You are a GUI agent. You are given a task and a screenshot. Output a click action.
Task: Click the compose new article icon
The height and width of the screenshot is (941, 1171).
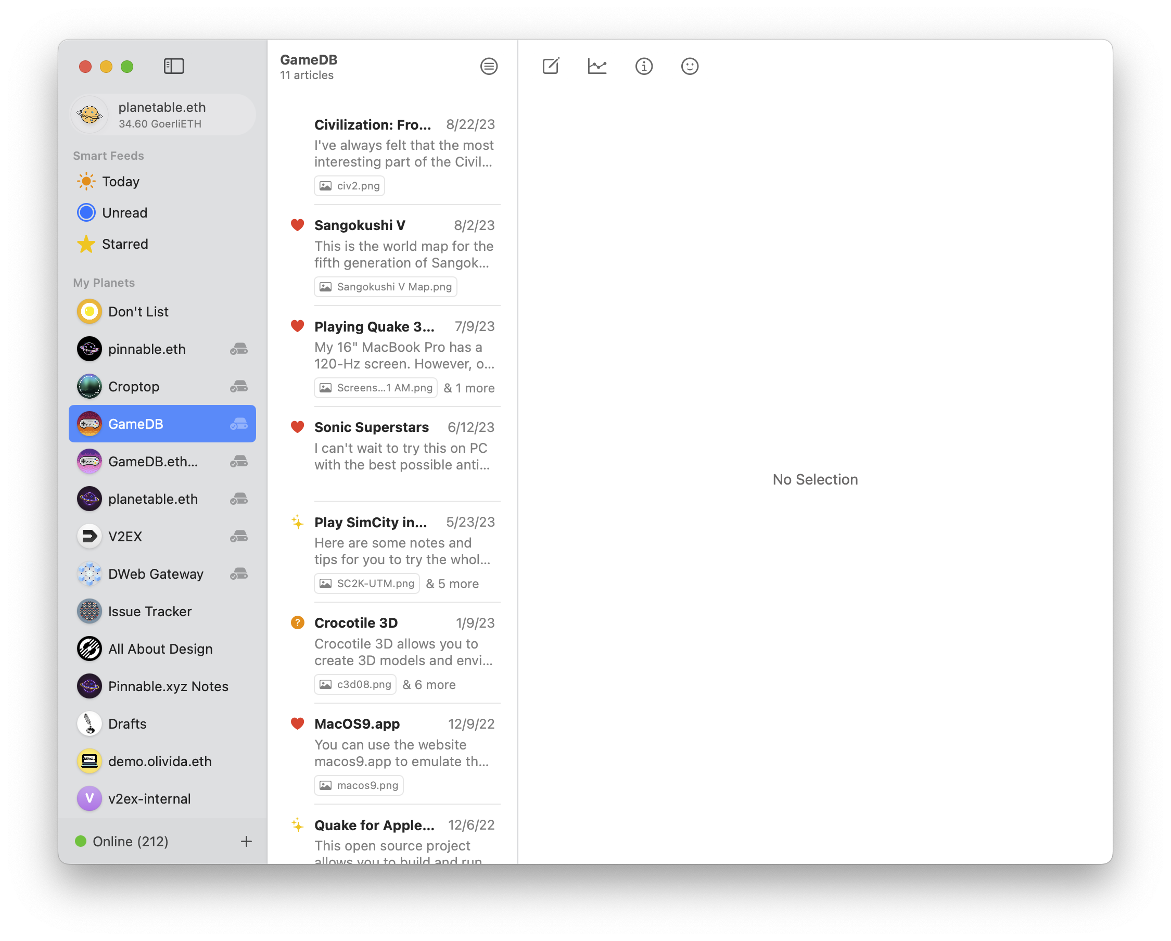550,66
